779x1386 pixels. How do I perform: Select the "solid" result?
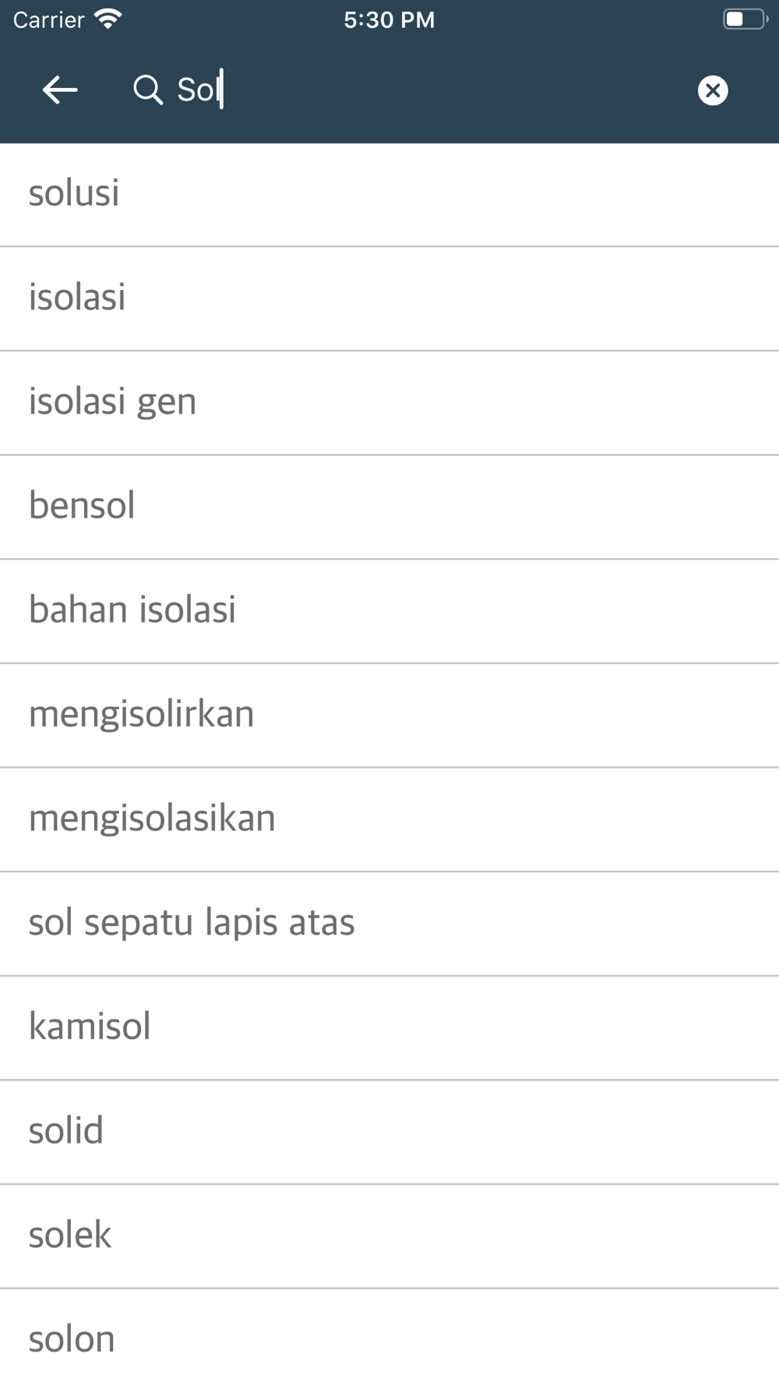click(x=389, y=1133)
